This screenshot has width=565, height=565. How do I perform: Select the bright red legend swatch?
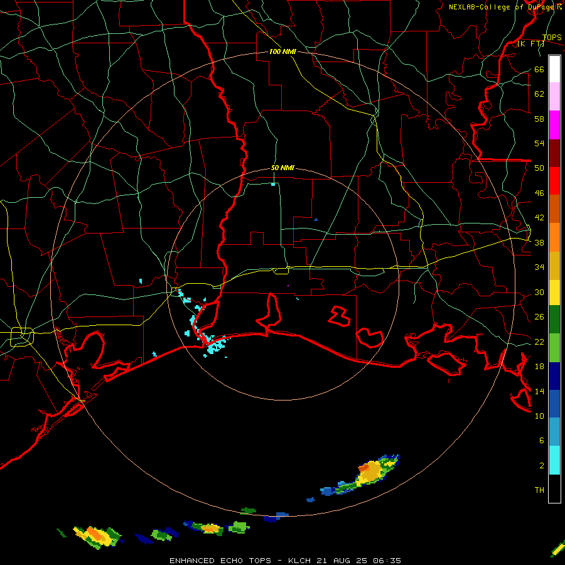click(x=554, y=181)
